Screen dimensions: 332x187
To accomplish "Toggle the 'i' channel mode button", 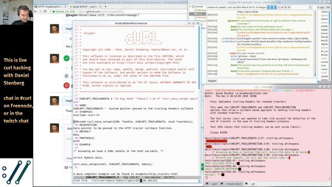I will [279, 7].
